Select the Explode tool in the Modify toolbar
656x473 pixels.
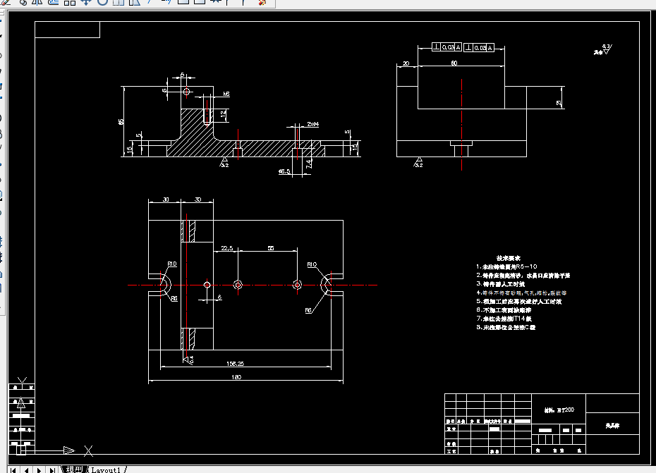(x=262, y=2)
